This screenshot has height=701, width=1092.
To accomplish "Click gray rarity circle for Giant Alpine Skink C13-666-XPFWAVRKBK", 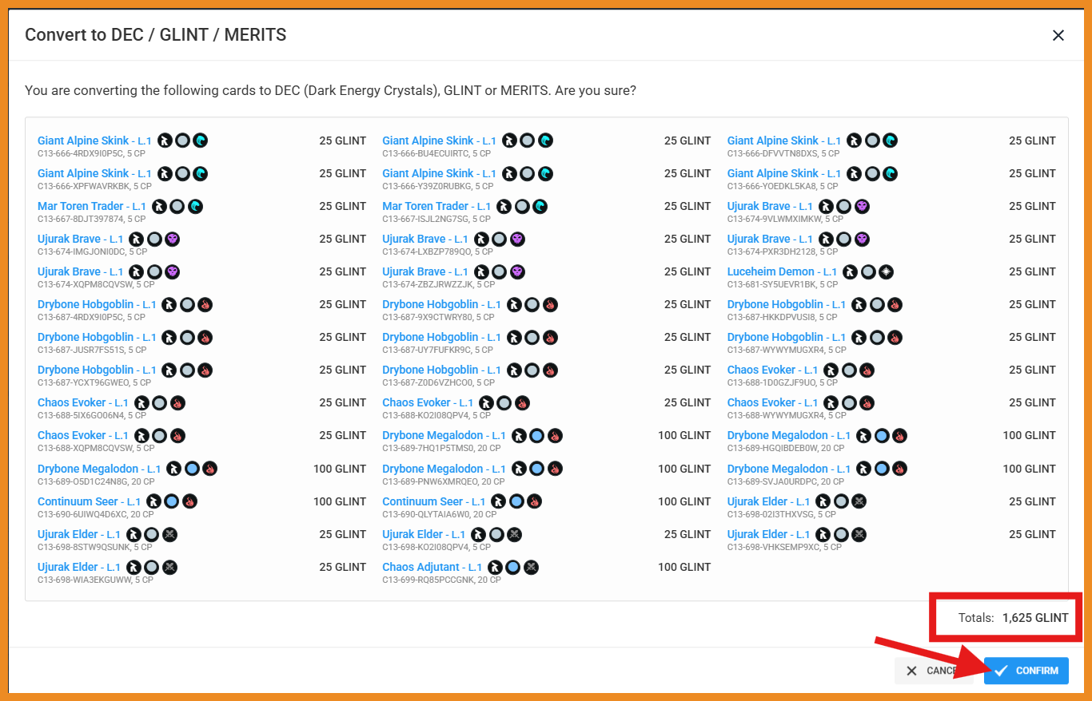I will 182,173.
